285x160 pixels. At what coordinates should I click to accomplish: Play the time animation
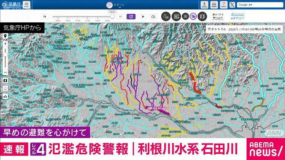point(143,16)
